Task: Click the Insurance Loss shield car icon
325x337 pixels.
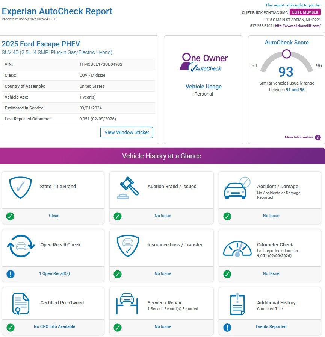Action: (x=128, y=246)
